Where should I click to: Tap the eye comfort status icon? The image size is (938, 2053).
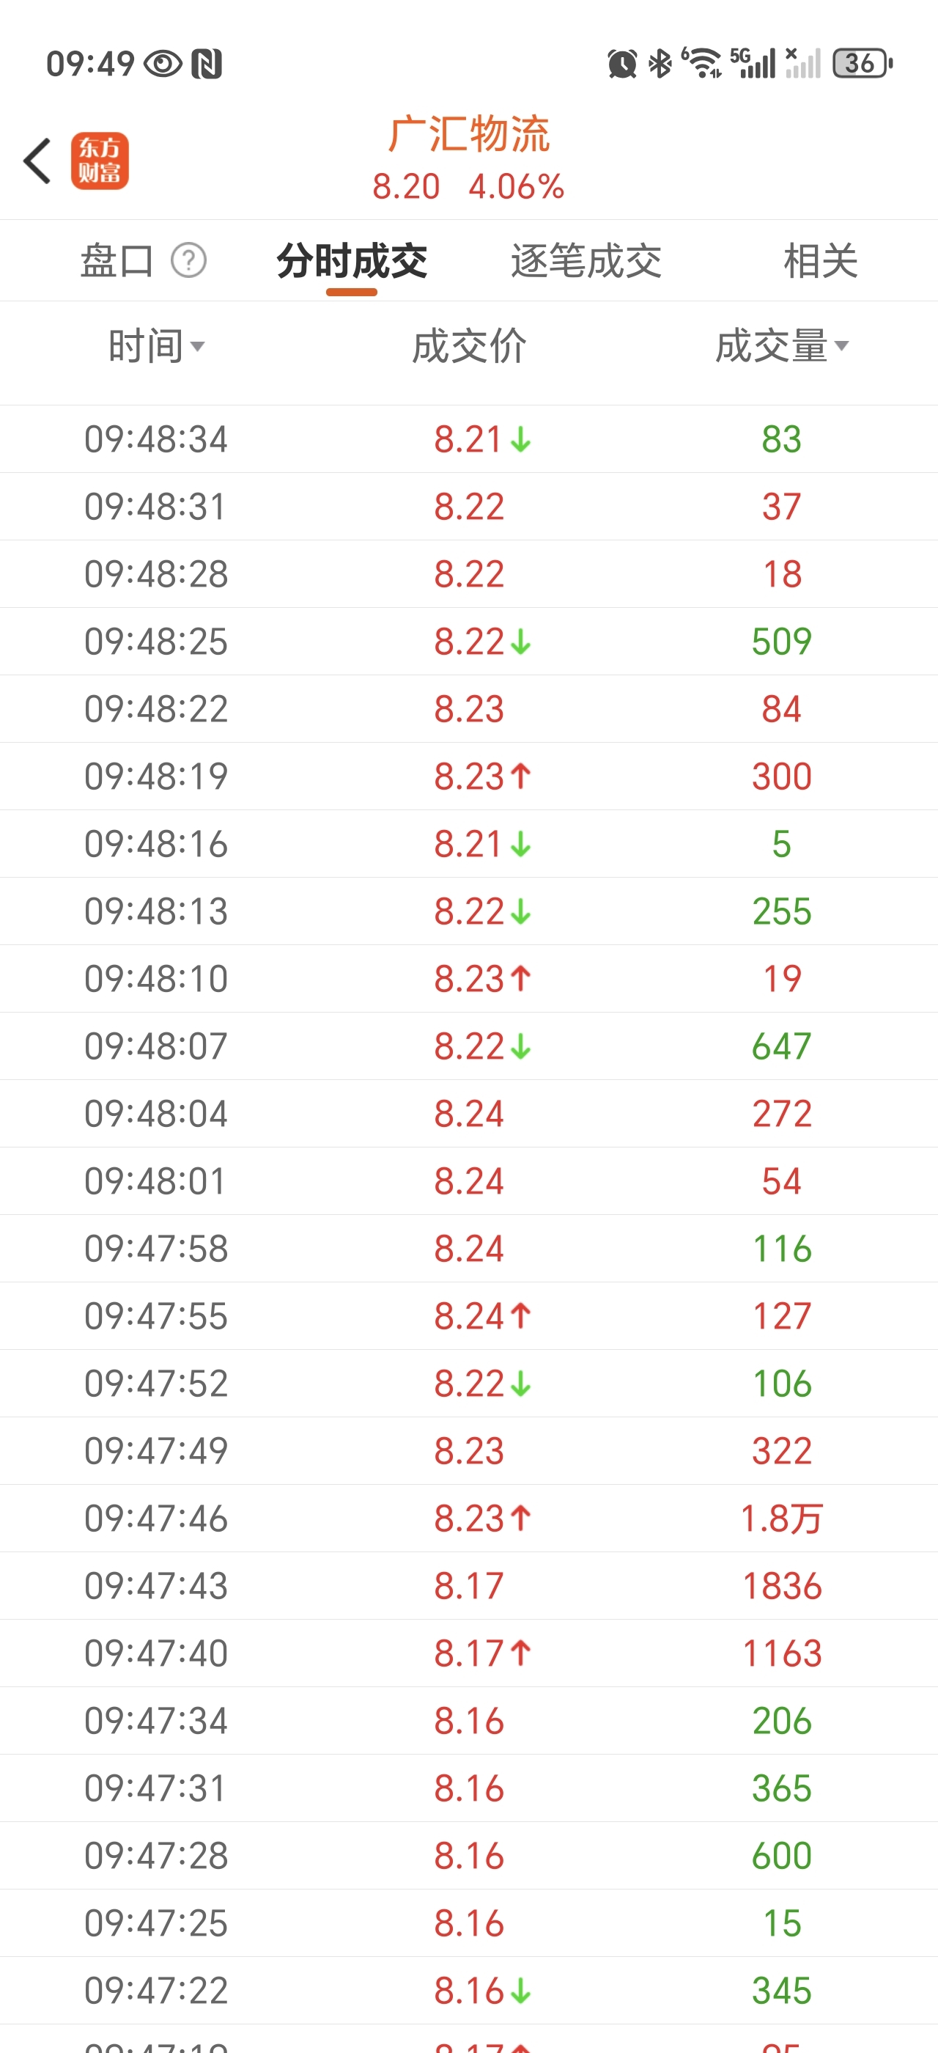163,64
